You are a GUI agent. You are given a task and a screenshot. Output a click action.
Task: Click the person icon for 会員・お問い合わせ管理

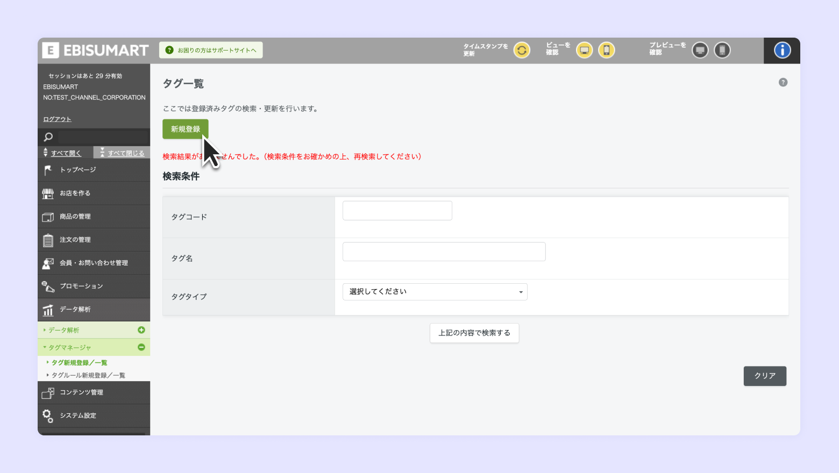tap(48, 263)
